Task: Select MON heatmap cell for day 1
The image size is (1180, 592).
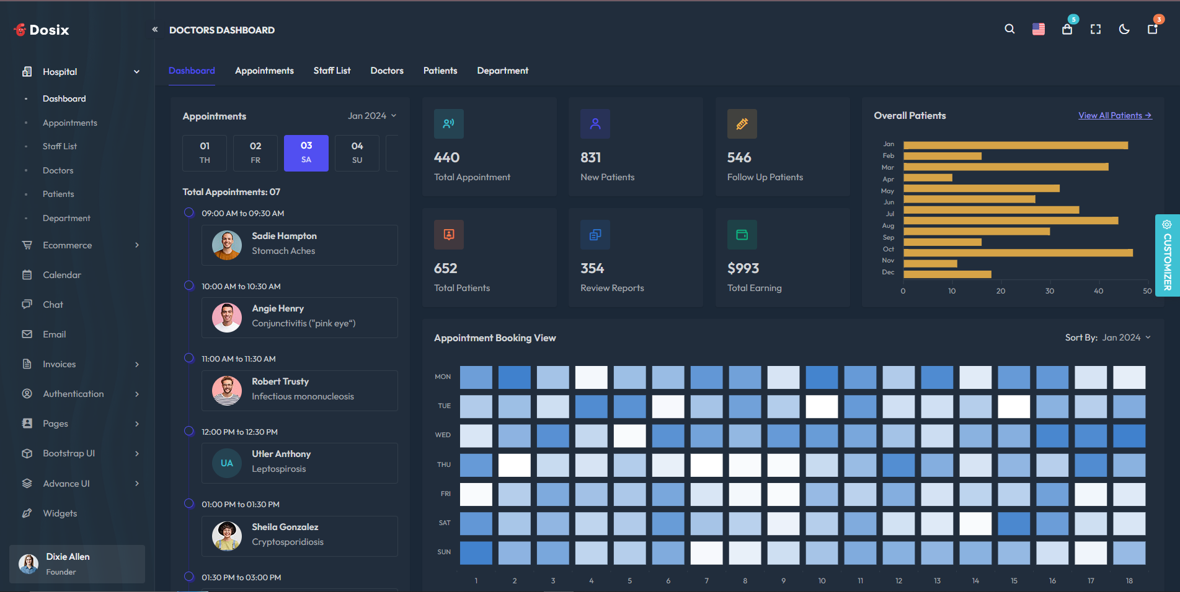Action: [476, 377]
